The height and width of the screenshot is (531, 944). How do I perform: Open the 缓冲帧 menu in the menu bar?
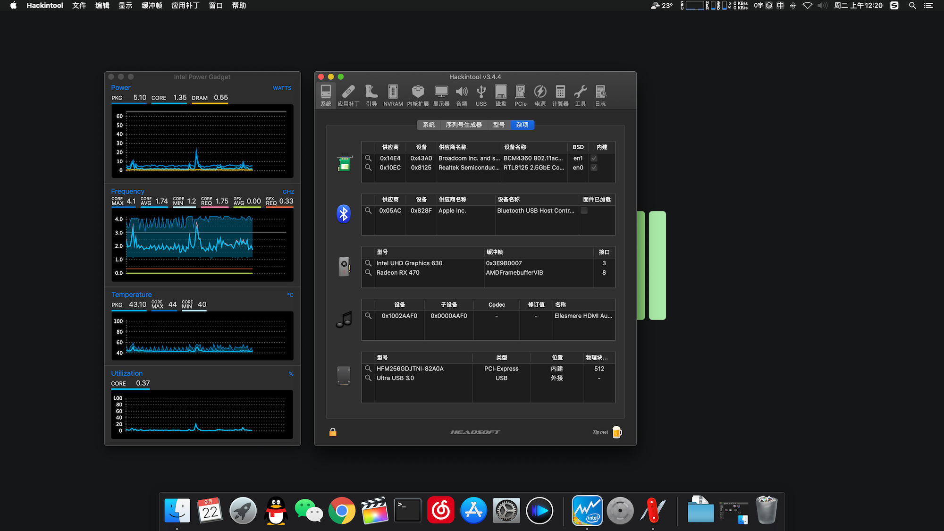(x=152, y=6)
